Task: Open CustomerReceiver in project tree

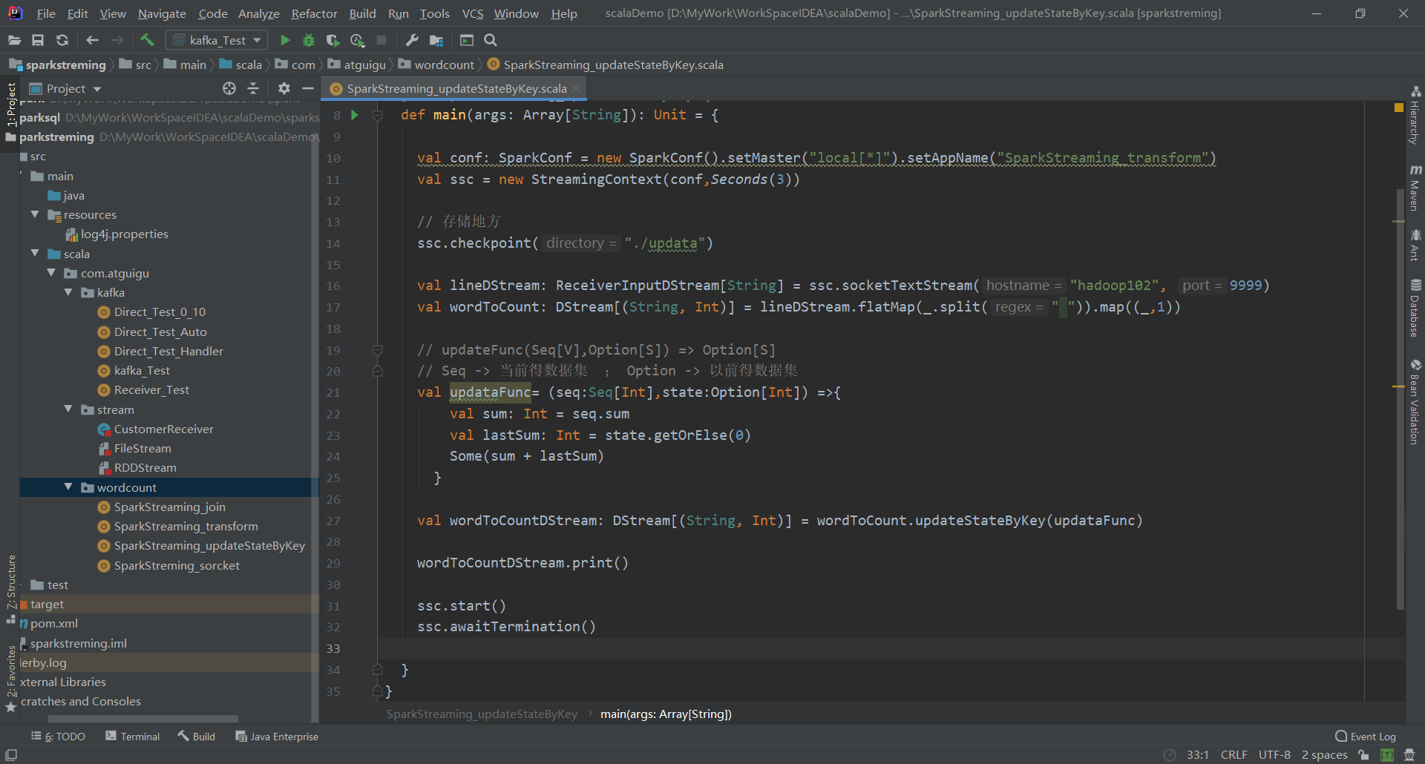Action: [163, 429]
